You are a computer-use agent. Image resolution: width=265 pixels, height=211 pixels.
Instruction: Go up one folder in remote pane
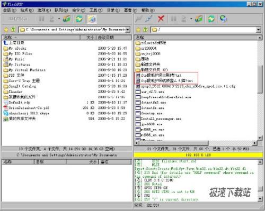pos(145,30)
